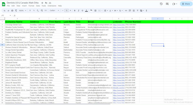Insert a chart
The width and height of the screenshot is (193, 105).
[134, 10]
